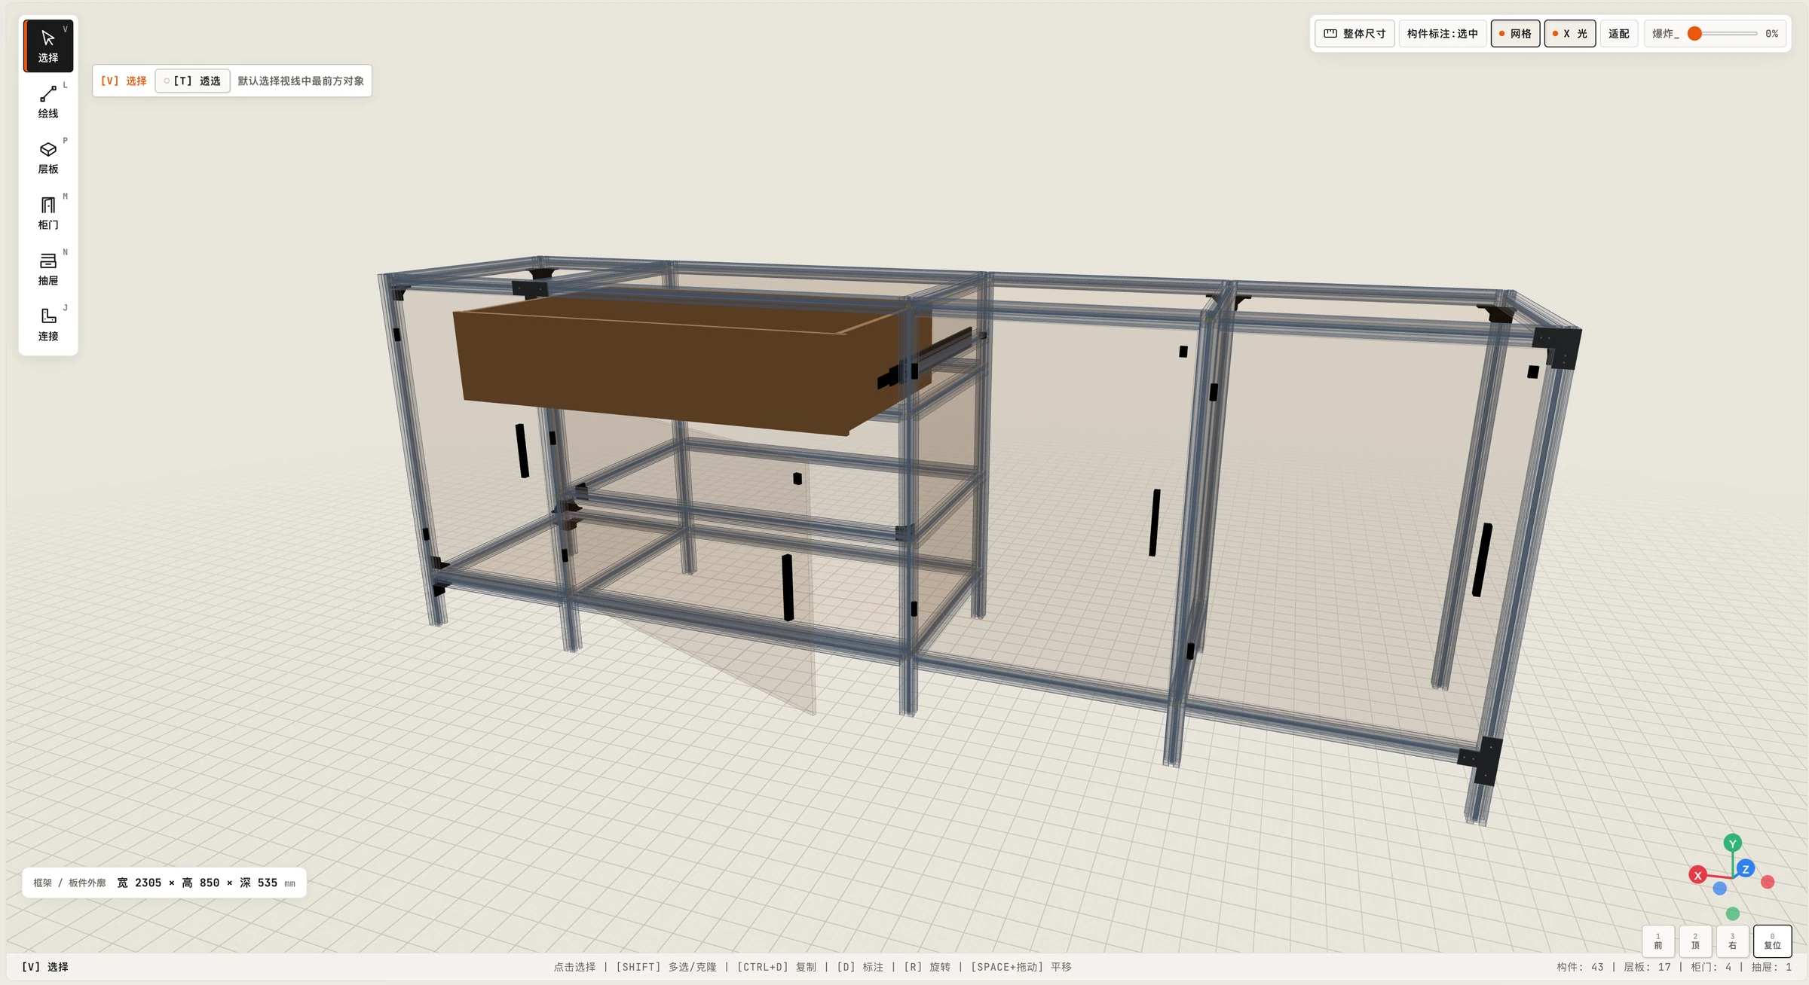Click the faded green negative Y axis dot

[x=1733, y=913]
